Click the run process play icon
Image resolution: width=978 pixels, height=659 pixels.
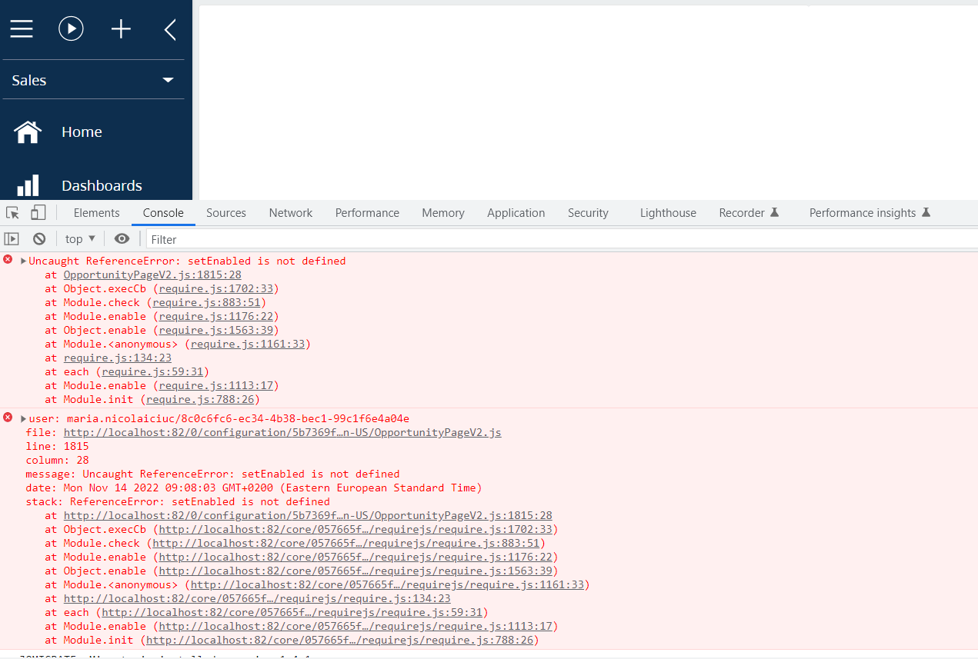point(71,29)
